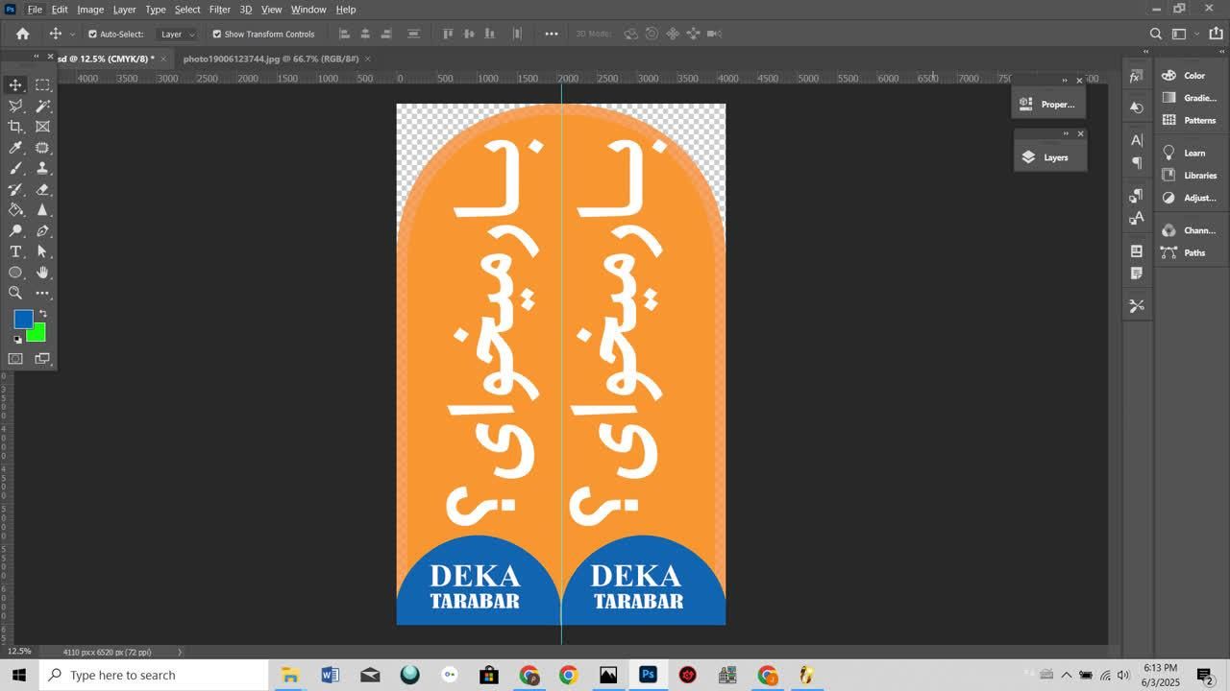
Task: Swap foreground and background colors
Action: [42, 314]
